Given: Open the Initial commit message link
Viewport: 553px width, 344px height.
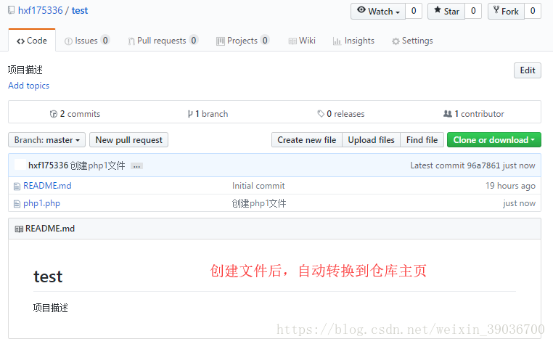Looking at the screenshot, I should point(258,186).
